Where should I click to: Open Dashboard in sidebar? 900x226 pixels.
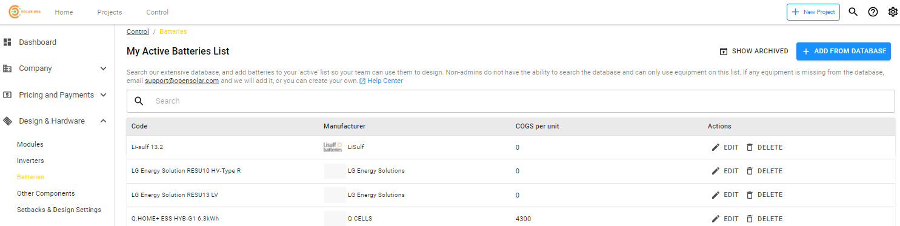(x=38, y=42)
